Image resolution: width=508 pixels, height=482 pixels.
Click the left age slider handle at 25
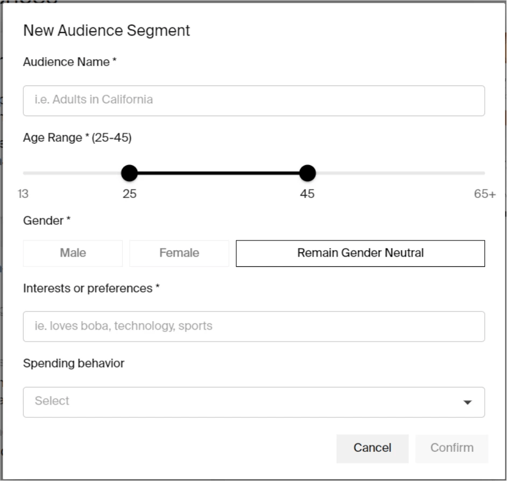[129, 173]
